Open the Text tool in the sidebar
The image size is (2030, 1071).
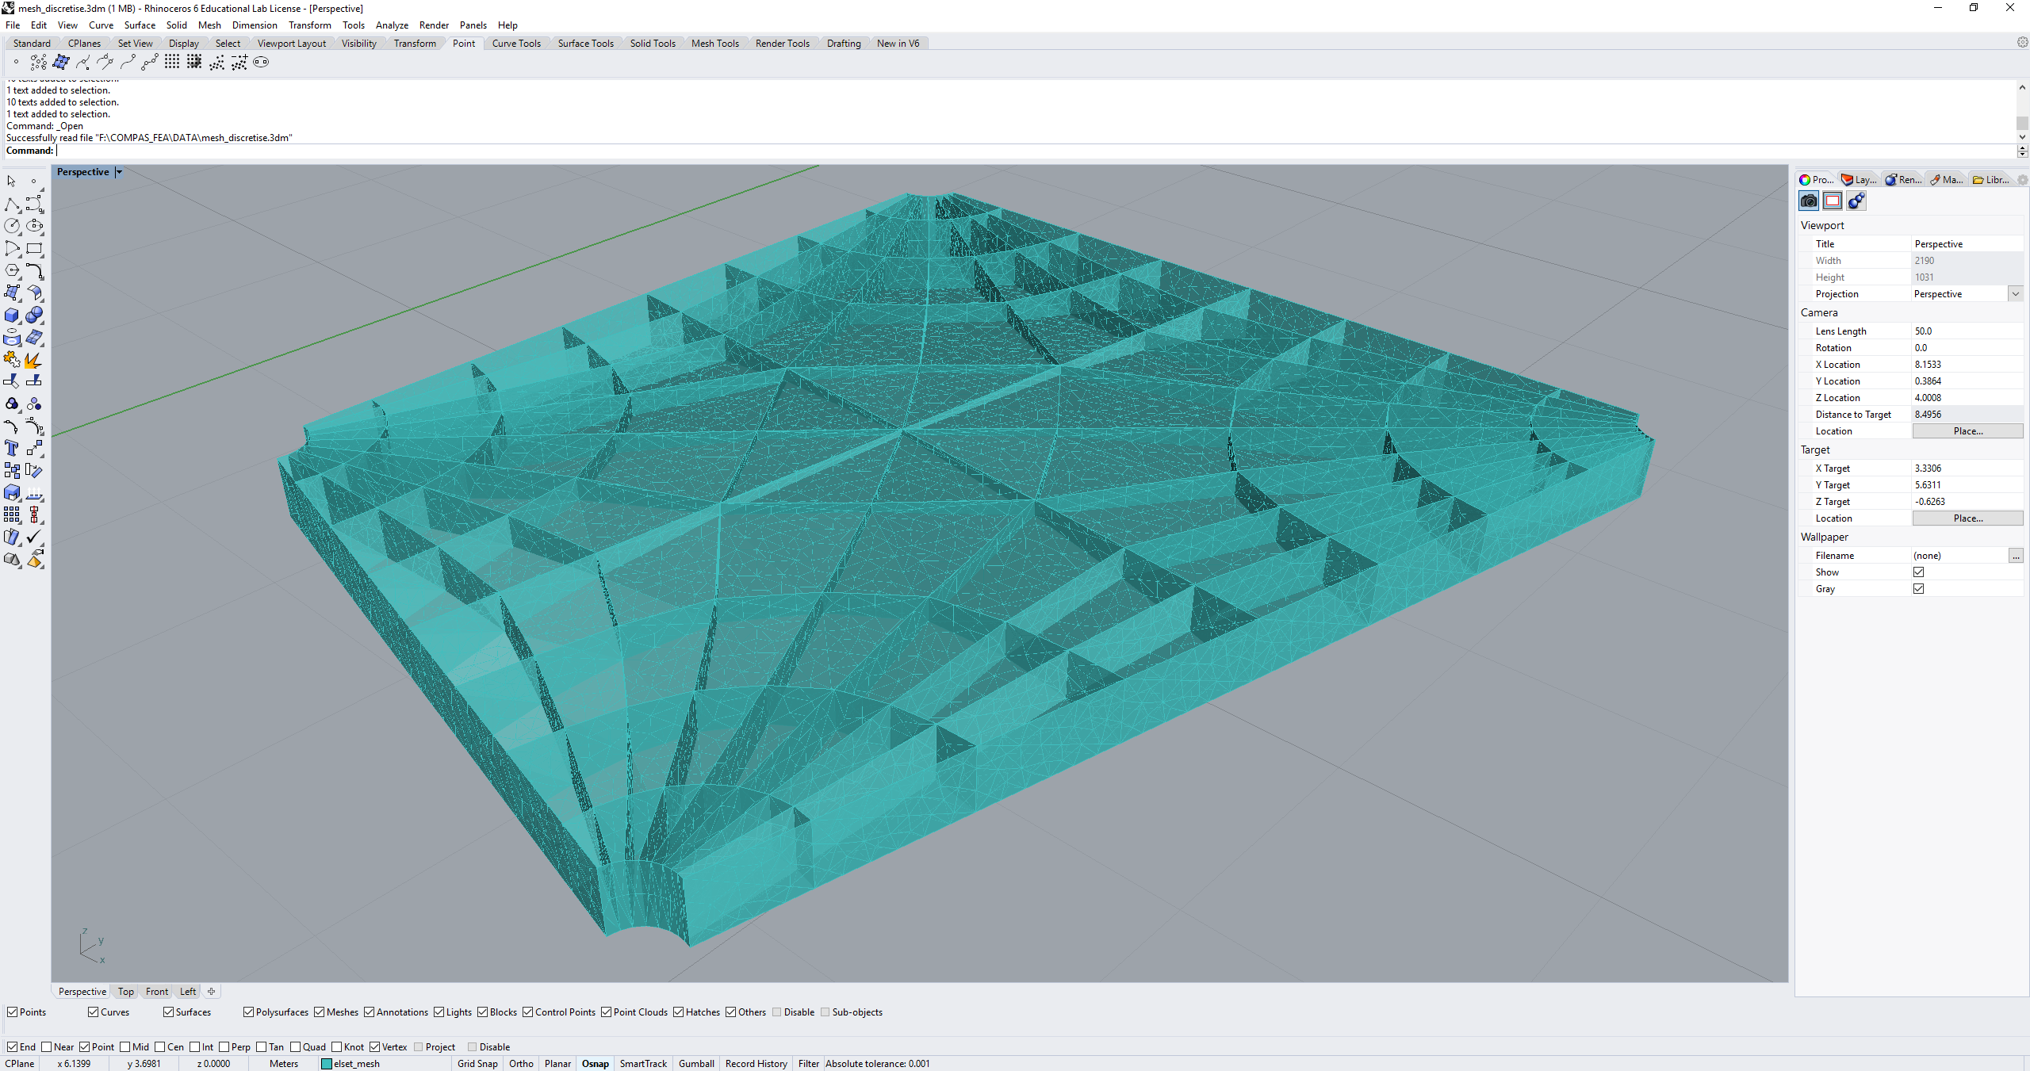pyautogui.click(x=12, y=448)
